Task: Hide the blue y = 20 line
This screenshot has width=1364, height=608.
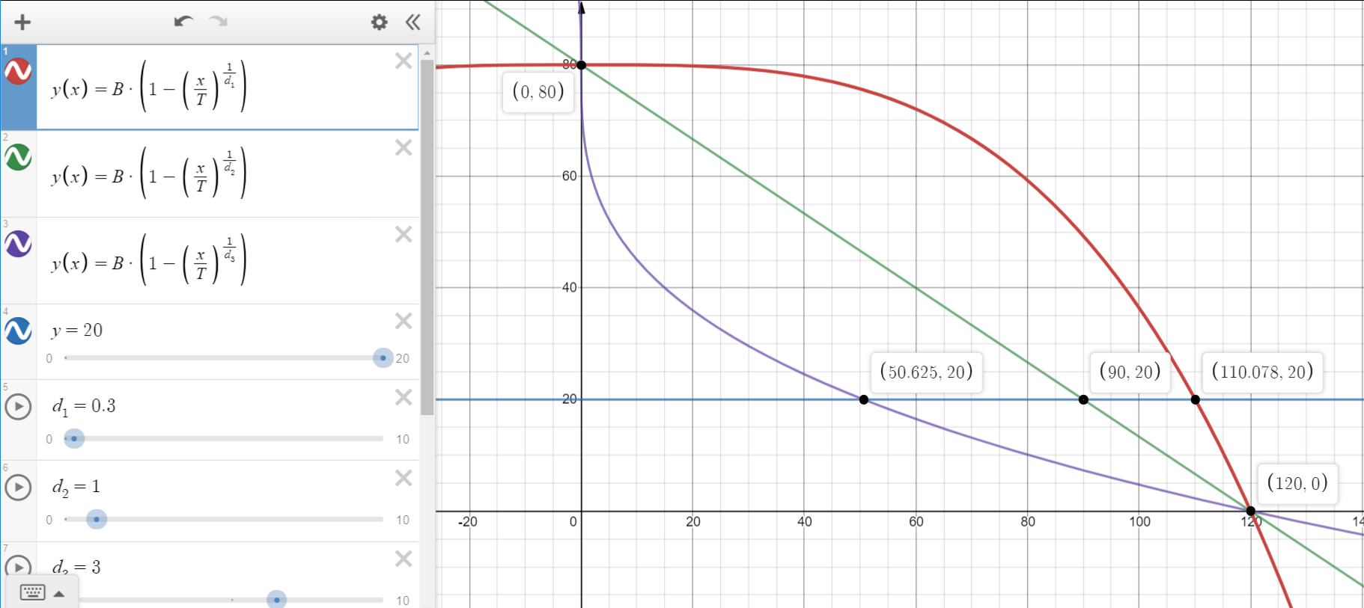Action: tap(18, 331)
